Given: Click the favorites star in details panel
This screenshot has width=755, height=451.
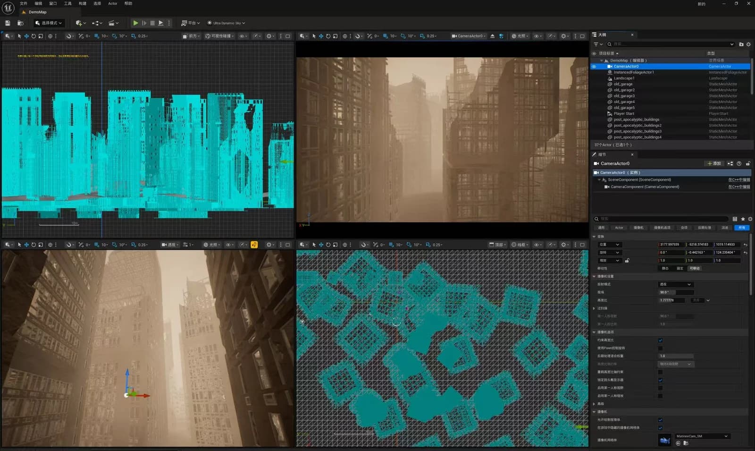Looking at the screenshot, I should click(743, 219).
